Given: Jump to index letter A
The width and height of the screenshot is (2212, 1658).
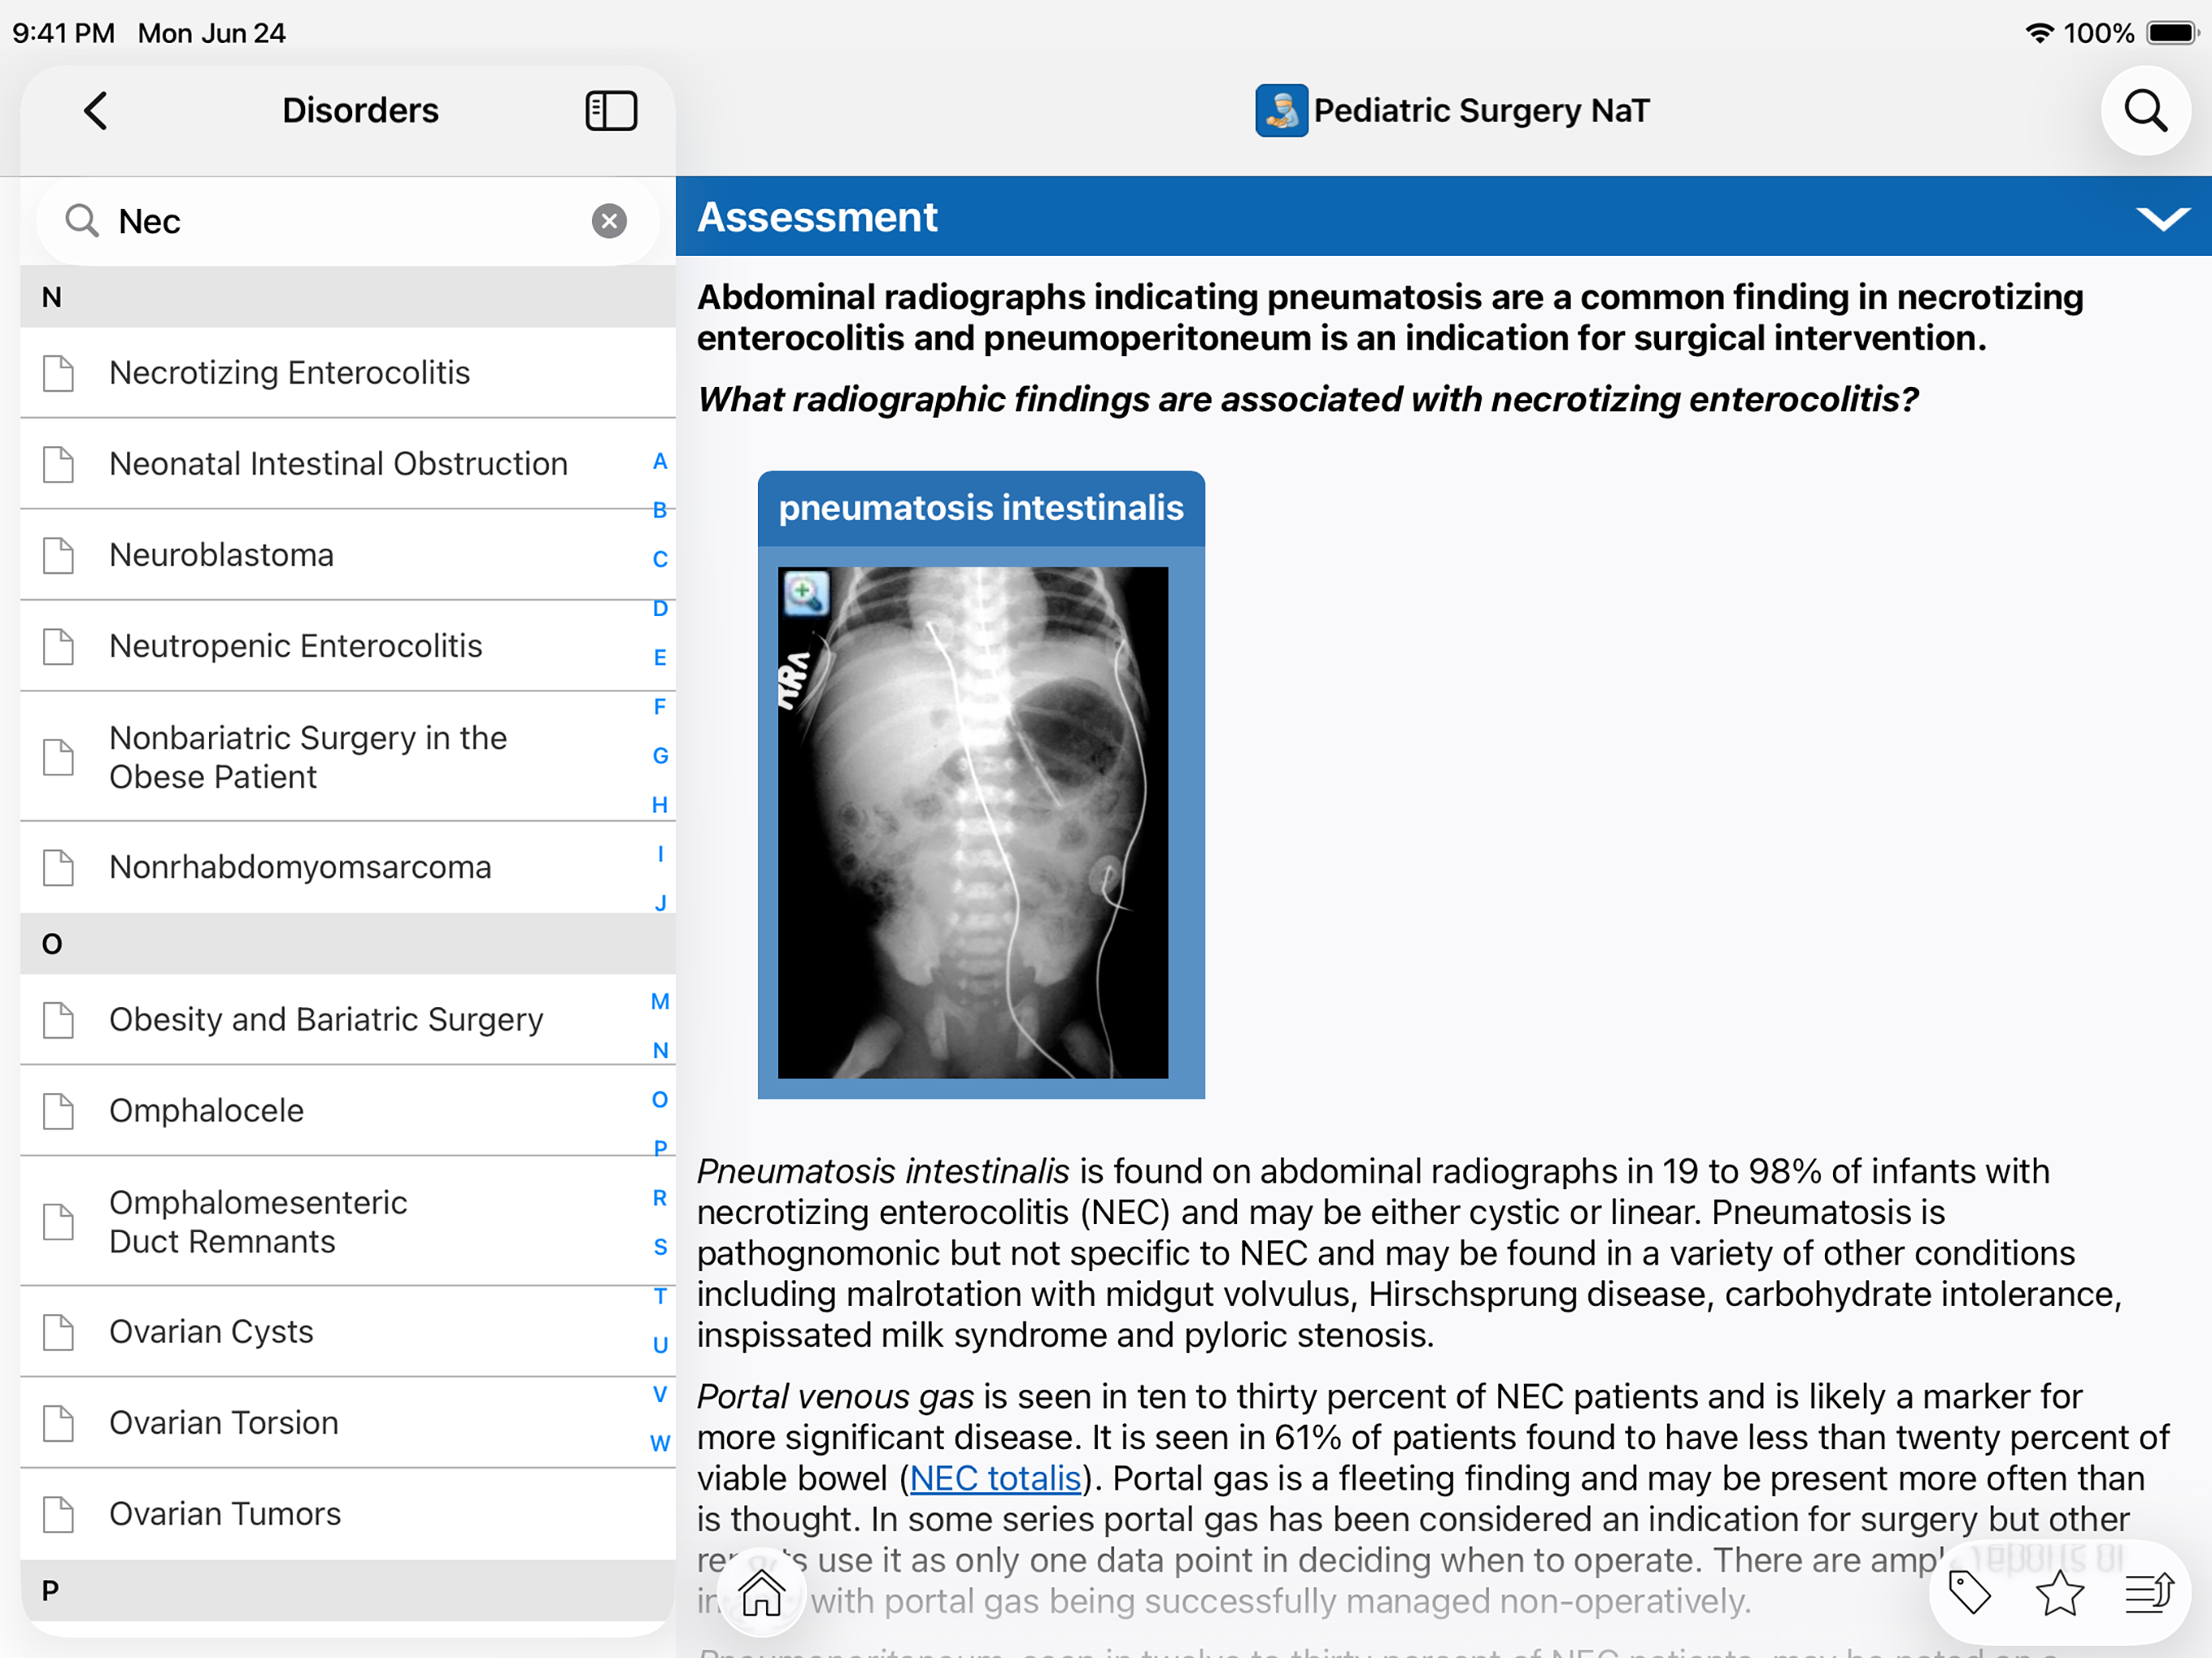Looking at the screenshot, I should [x=660, y=461].
